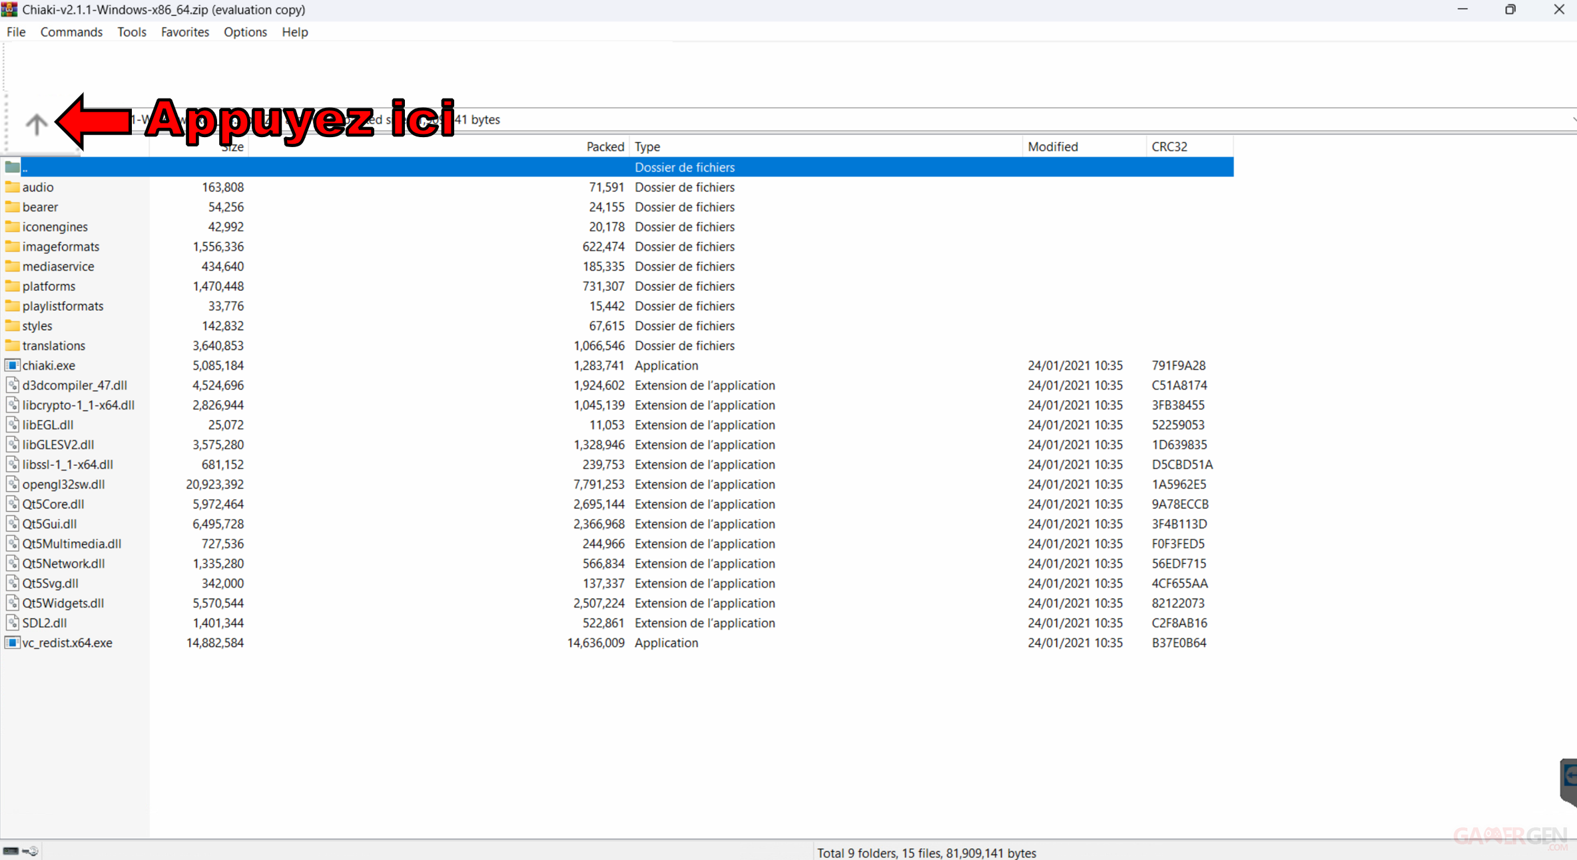The image size is (1577, 860).
Task: Click the drive icon in the status bar
Action: pyautogui.click(x=11, y=851)
